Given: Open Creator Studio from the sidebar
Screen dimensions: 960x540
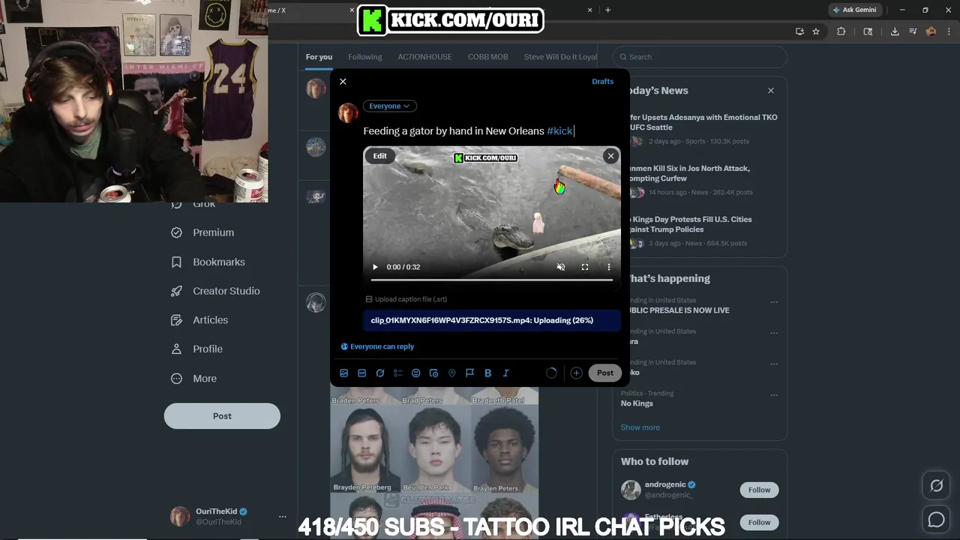Looking at the screenshot, I should coord(216,291).
